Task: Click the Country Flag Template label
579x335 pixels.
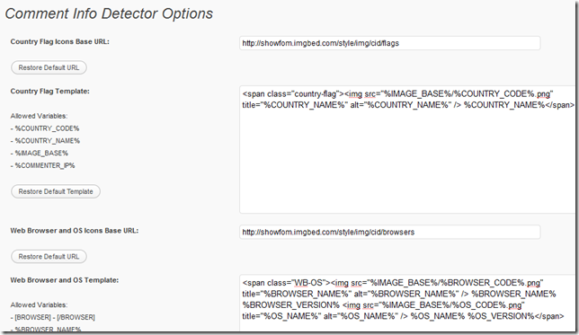Action: (49, 91)
